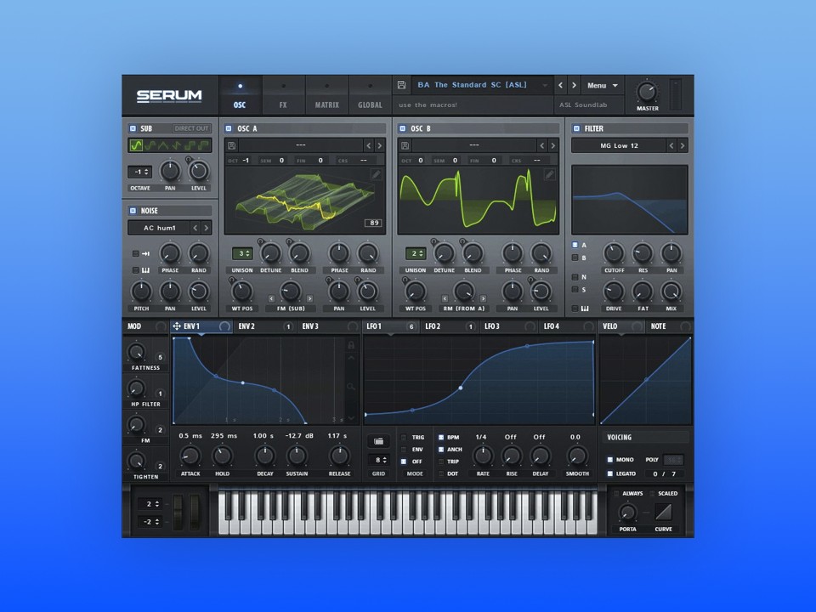Click the LFO 1 curve display

(x=479, y=380)
